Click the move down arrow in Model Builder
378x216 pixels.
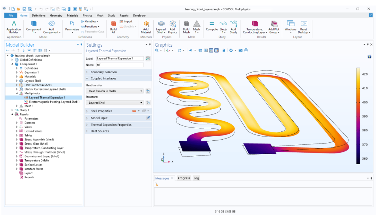pos(24,50)
